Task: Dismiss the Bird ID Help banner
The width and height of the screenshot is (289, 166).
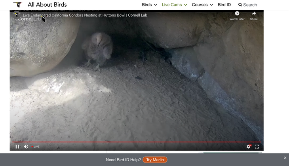Action: (x=285, y=158)
